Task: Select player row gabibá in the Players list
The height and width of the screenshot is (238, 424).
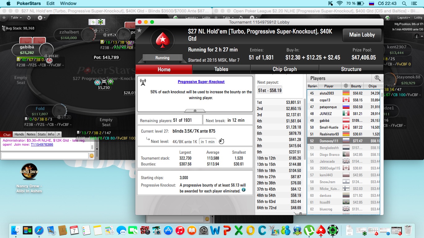Action: tap(343, 121)
